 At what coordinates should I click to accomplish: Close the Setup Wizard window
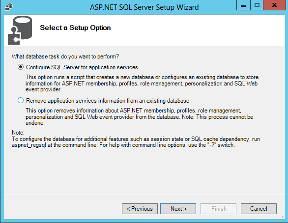point(274,5)
